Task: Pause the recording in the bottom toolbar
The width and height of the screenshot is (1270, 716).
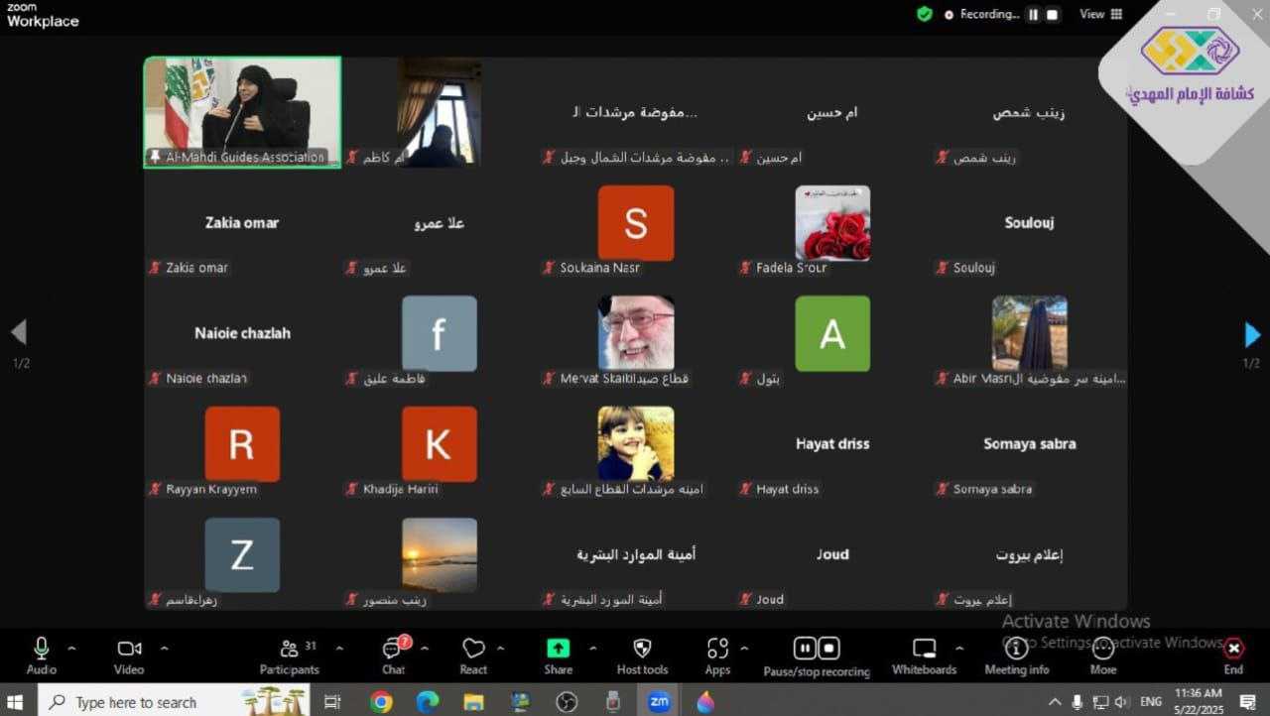Action: [805, 649]
